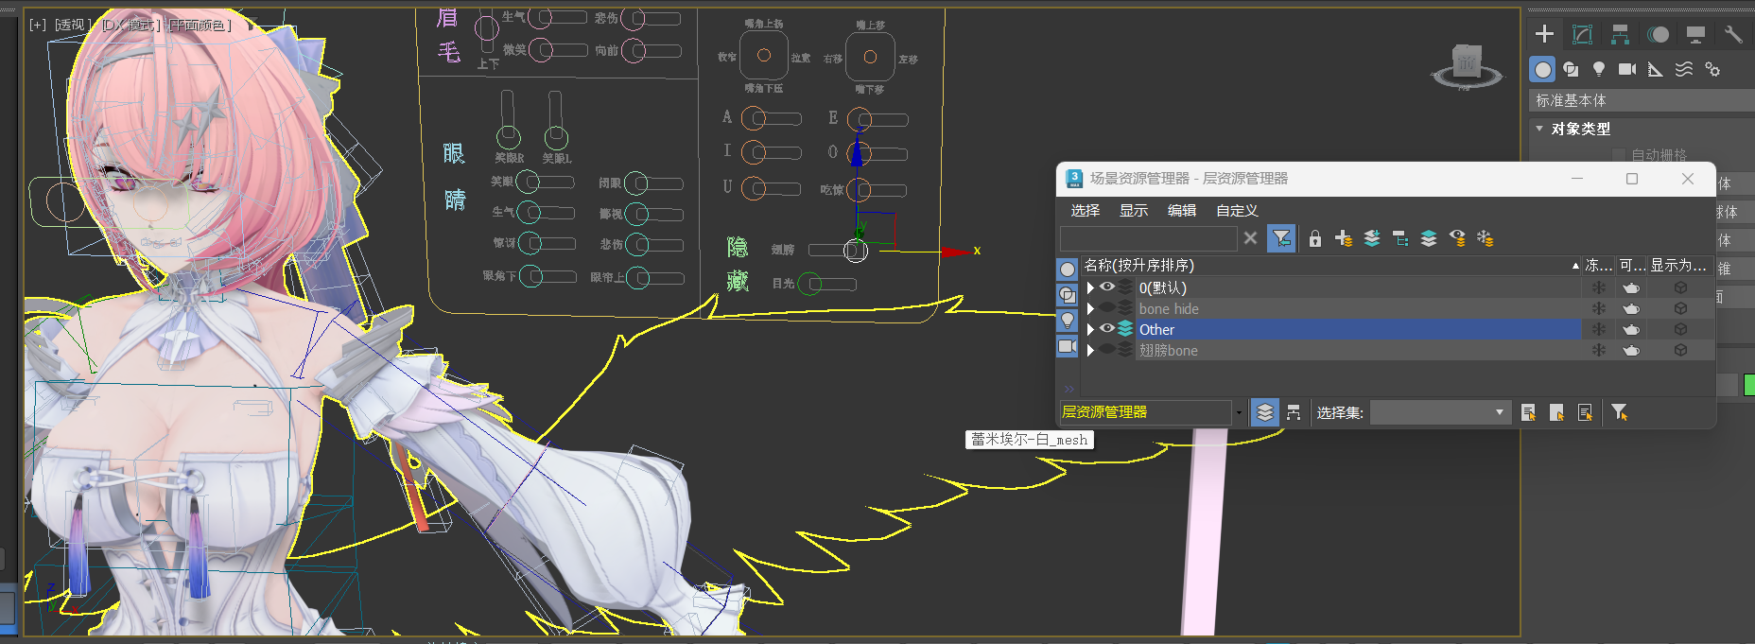Select Systems gears category in the Create panel
The image size is (1755, 644).
click(x=1712, y=69)
